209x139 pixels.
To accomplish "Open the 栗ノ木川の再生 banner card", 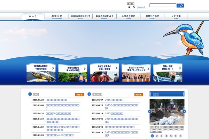I will click(73, 73).
